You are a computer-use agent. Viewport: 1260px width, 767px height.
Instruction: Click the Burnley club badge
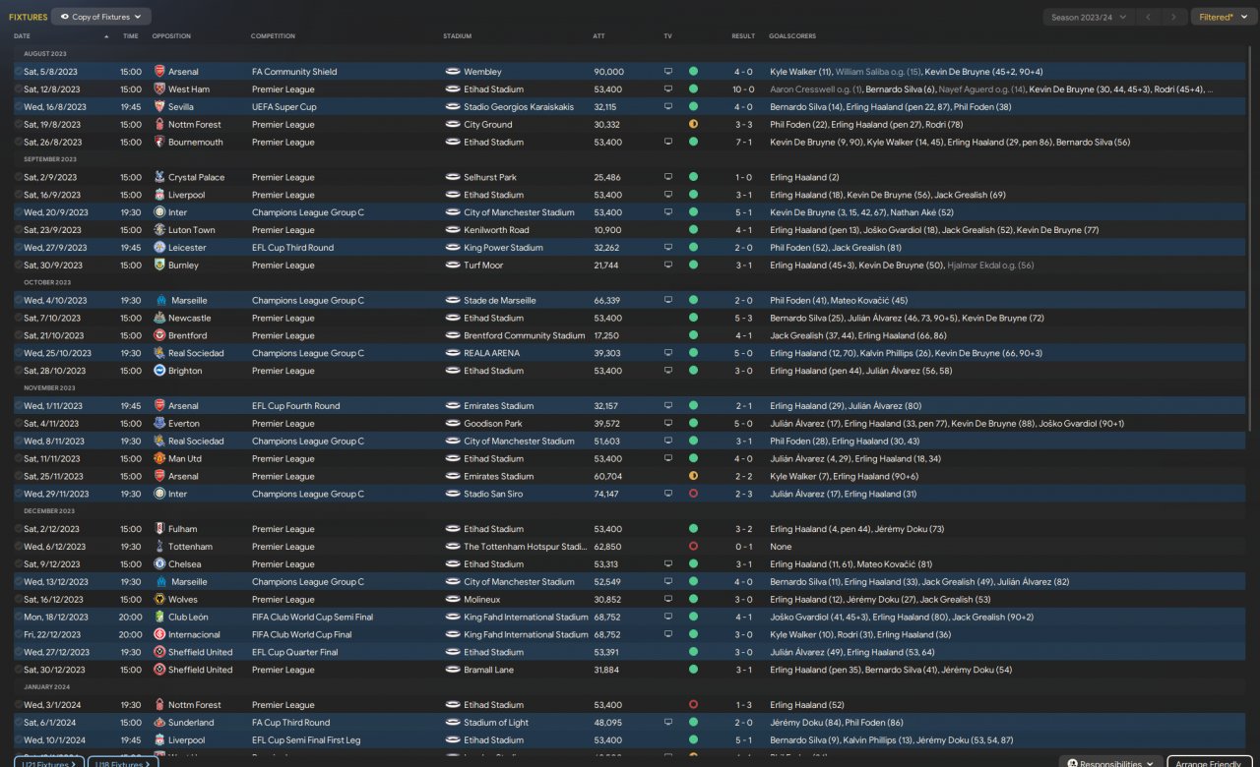(159, 265)
